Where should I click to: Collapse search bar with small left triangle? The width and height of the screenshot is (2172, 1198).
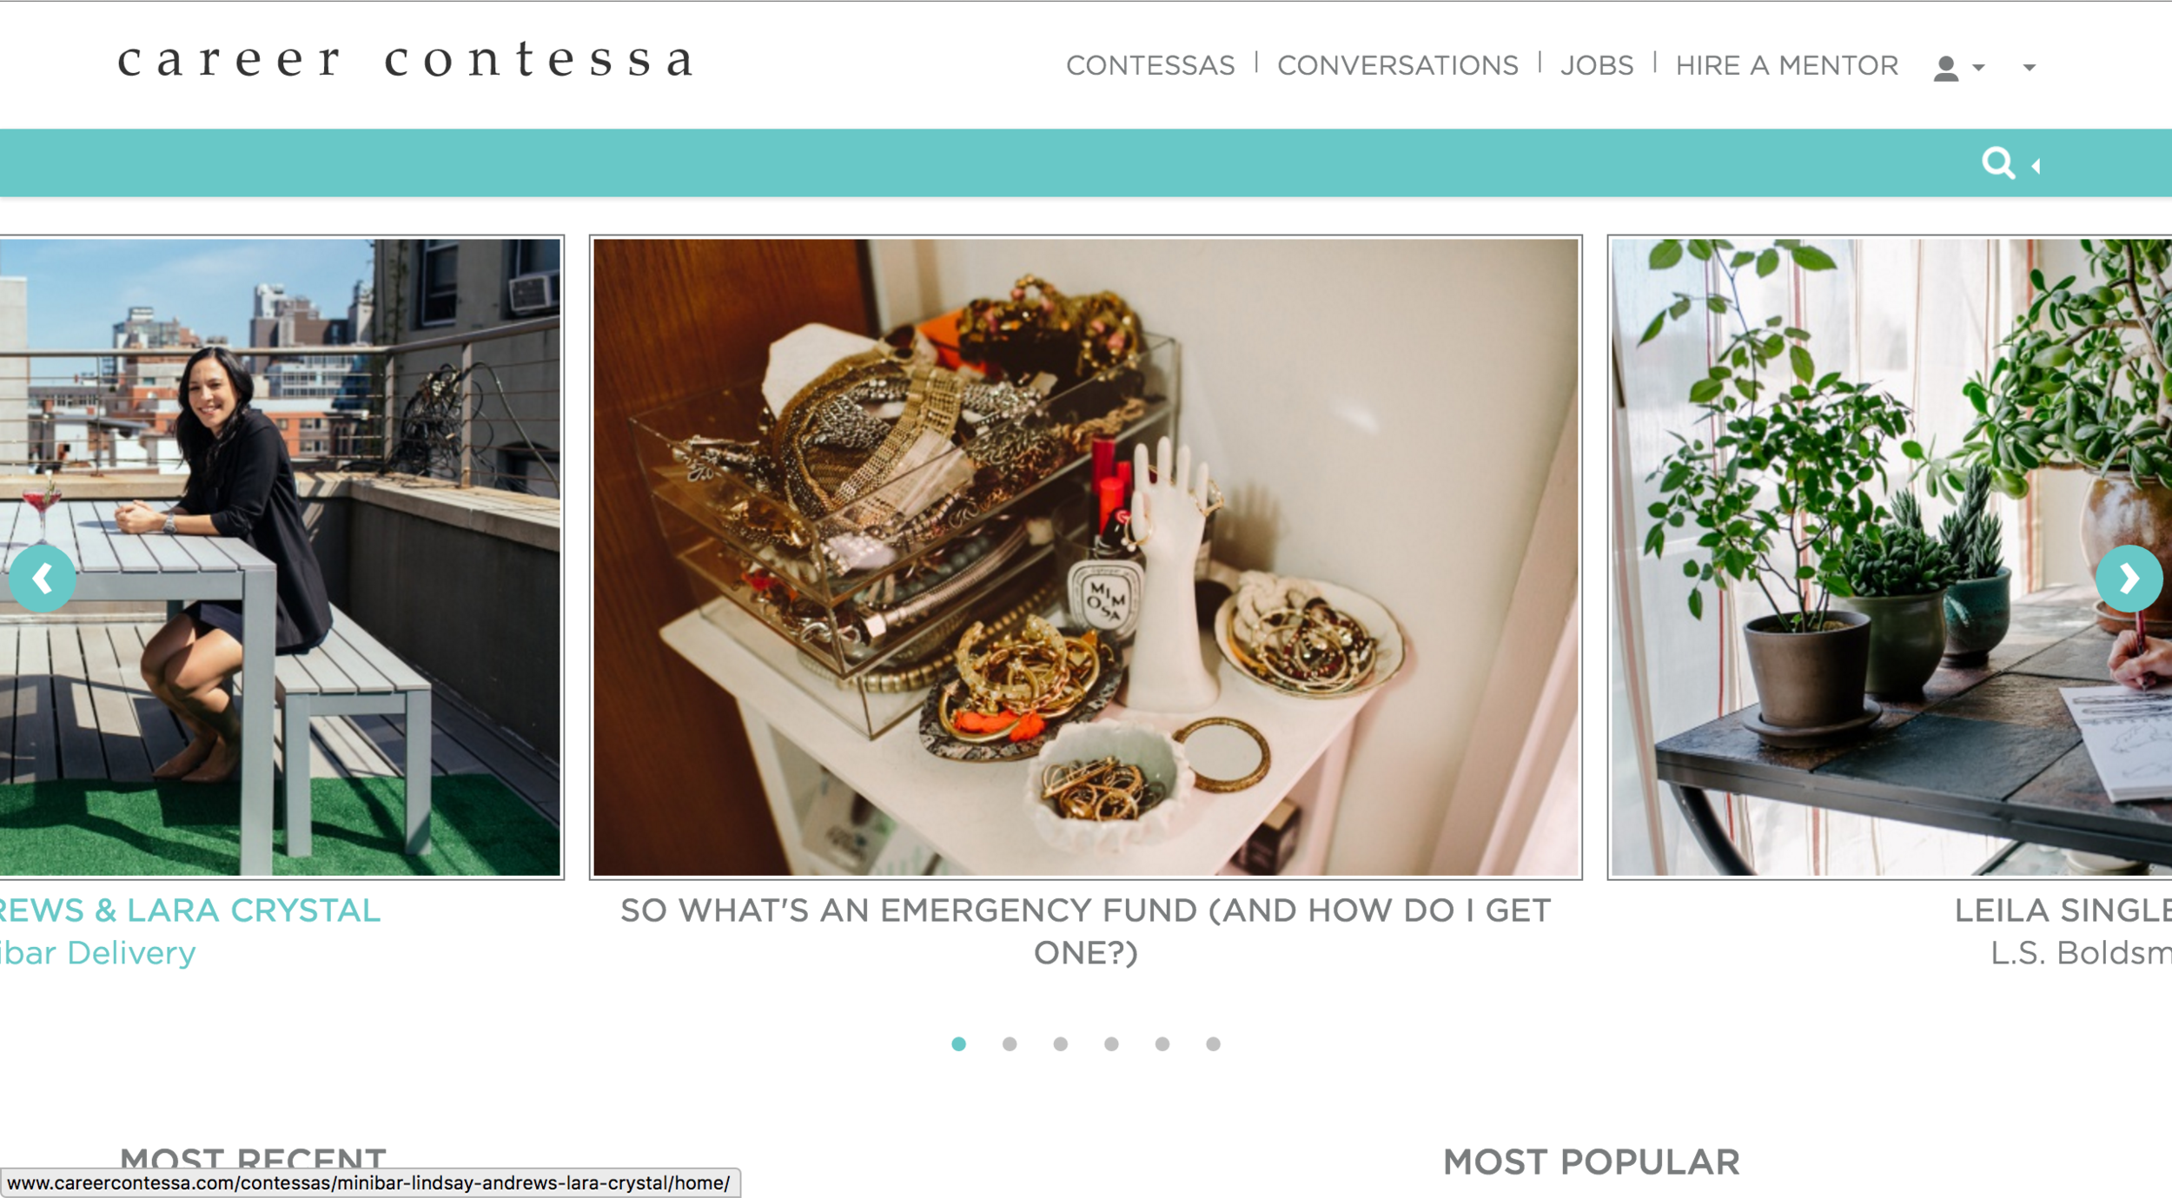[2036, 165]
